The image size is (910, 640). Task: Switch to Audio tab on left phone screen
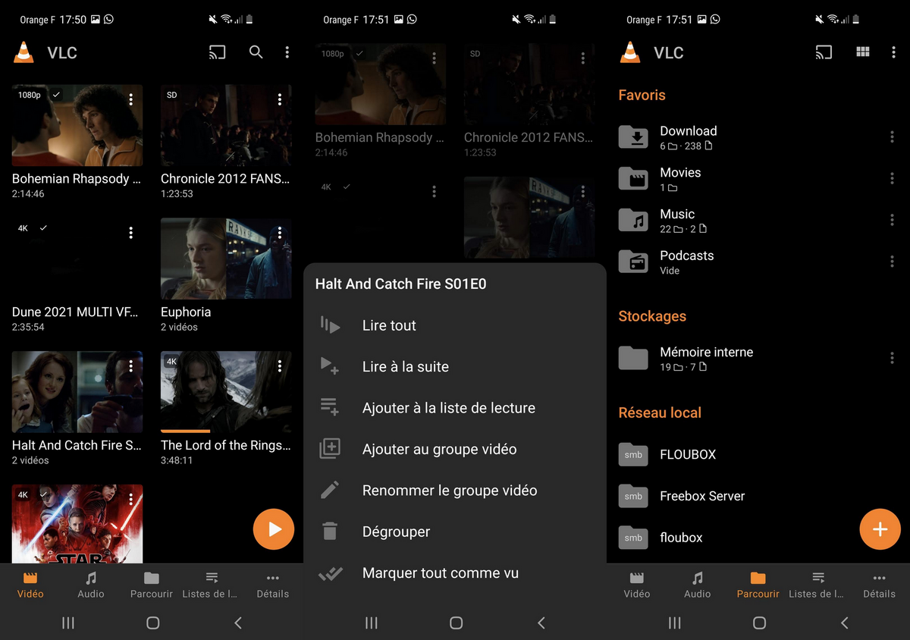tap(91, 585)
